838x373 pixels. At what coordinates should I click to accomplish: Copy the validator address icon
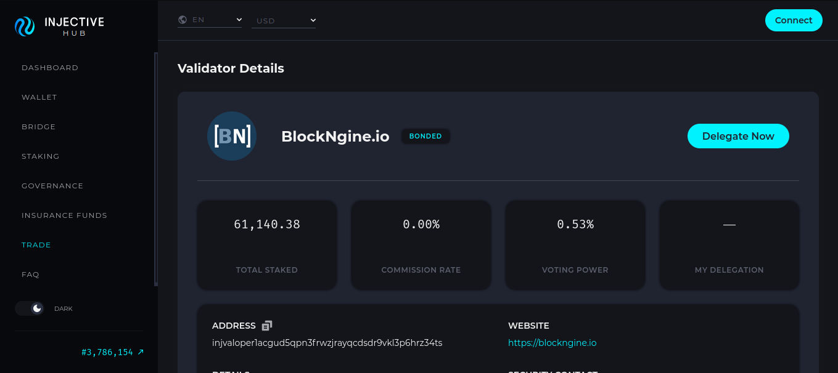pyautogui.click(x=267, y=326)
